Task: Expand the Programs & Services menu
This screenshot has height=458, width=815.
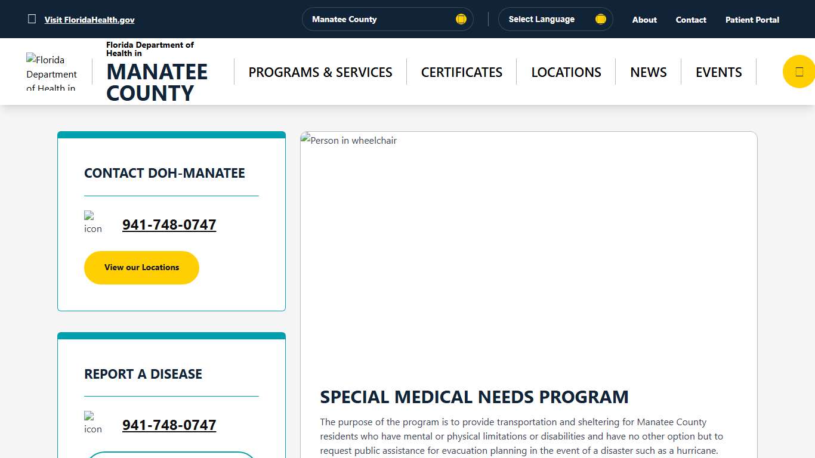Action: click(320, 72)
